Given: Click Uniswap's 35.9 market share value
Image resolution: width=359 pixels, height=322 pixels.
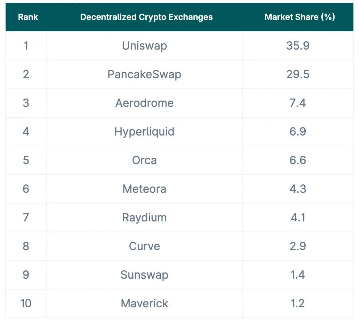Looking at the screenshot, I should point(298,46).
